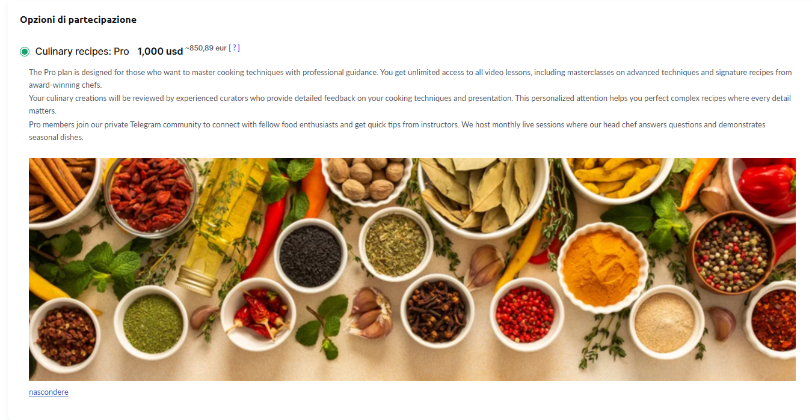Click the spices banner image
Viewport: 812px width, 420px height.
412,269
